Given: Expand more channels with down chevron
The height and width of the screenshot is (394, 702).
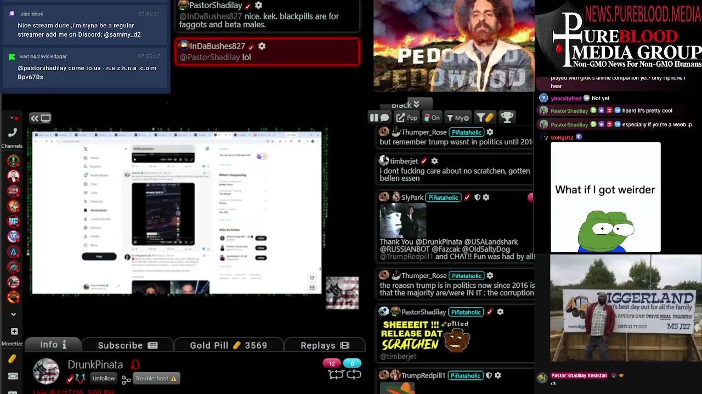Looking at the screenshot, I should (14, 315).
